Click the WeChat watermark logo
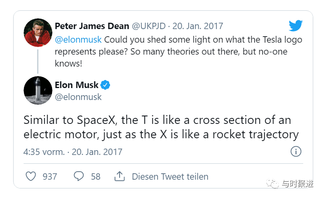 pos(274,184)
